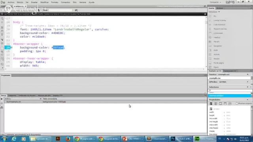253x142 pixels.
Task: Show Others category in CSS properties
Action: (230, 103)
